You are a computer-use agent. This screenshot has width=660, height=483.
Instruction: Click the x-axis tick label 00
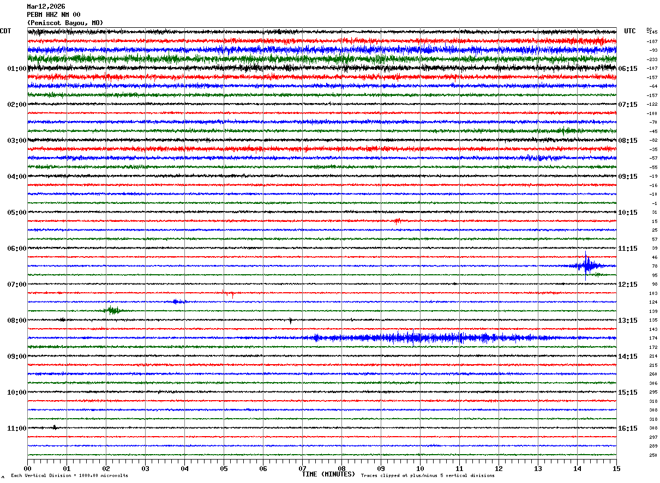click(x=27, y=469)
